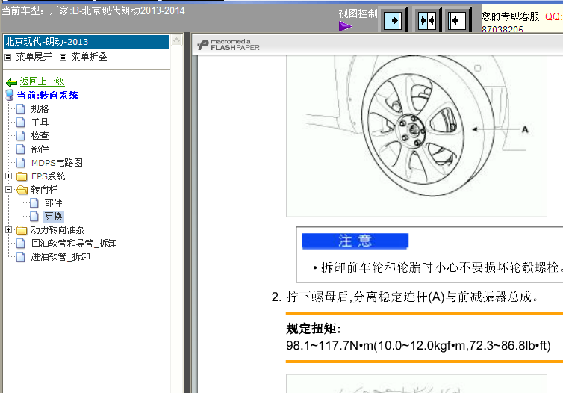This screenshot has width=563, height=393.
Task: Select the 转向杆 folder label
Action: [x=44, y=190]
